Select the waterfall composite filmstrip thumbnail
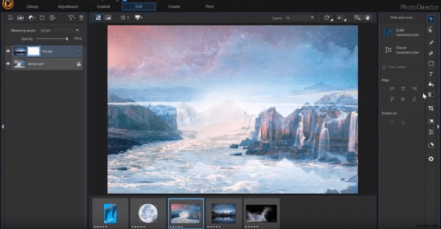Screen dimensions: 441x229 [x=186, y=214]
